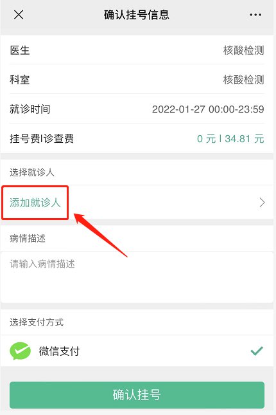The height and width of the screenshot is (415, 276).
Task: Tap the 确认挂号信息 page title
Action: click(137, 15)
